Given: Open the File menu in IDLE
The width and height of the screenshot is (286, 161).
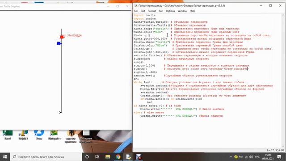Looking at the screenshot, I should (x=136, y=11).
